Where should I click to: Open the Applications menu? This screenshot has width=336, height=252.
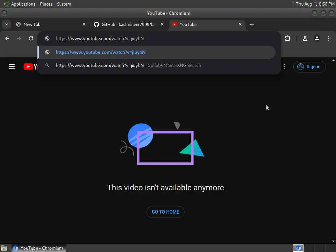[23, 4]
